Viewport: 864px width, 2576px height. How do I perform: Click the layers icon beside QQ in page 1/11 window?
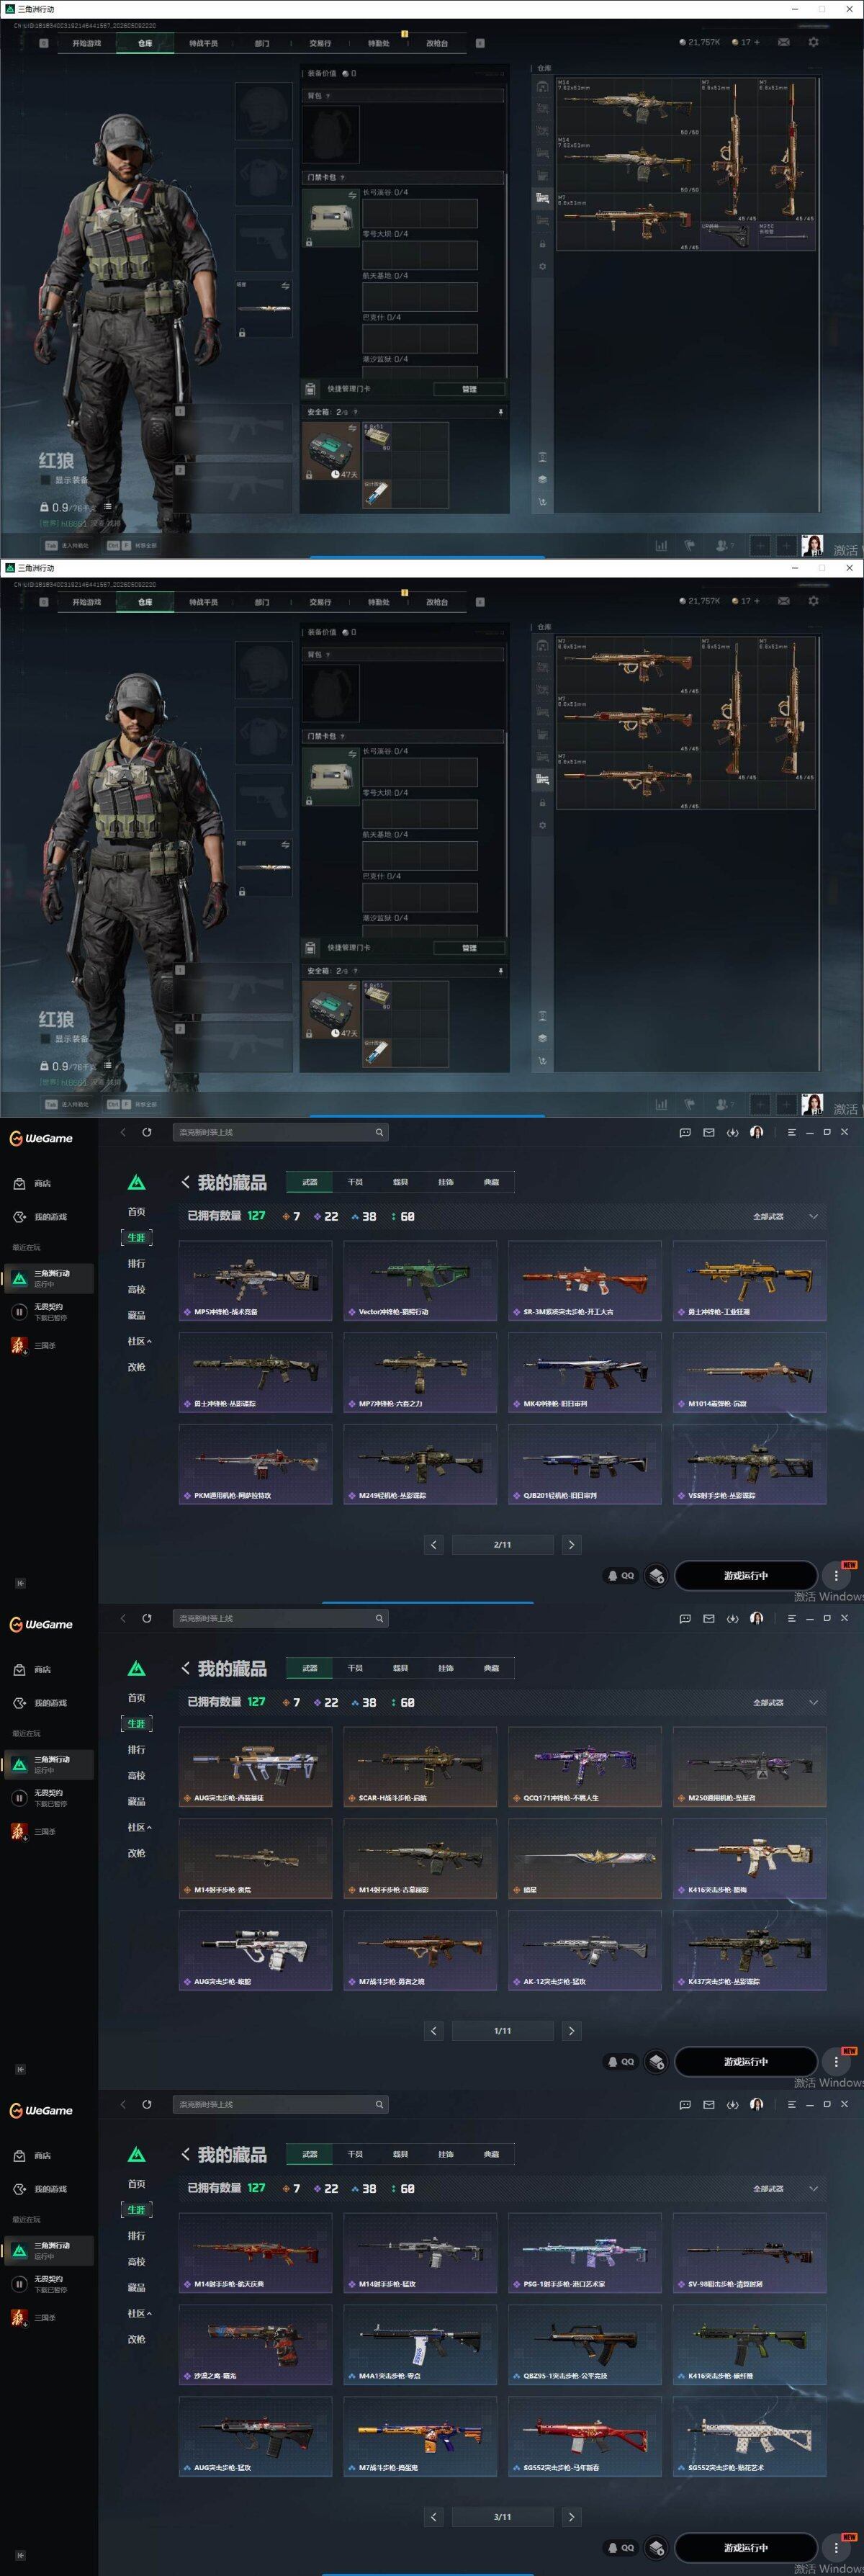pyautogui.click(x=656, y=2061)
